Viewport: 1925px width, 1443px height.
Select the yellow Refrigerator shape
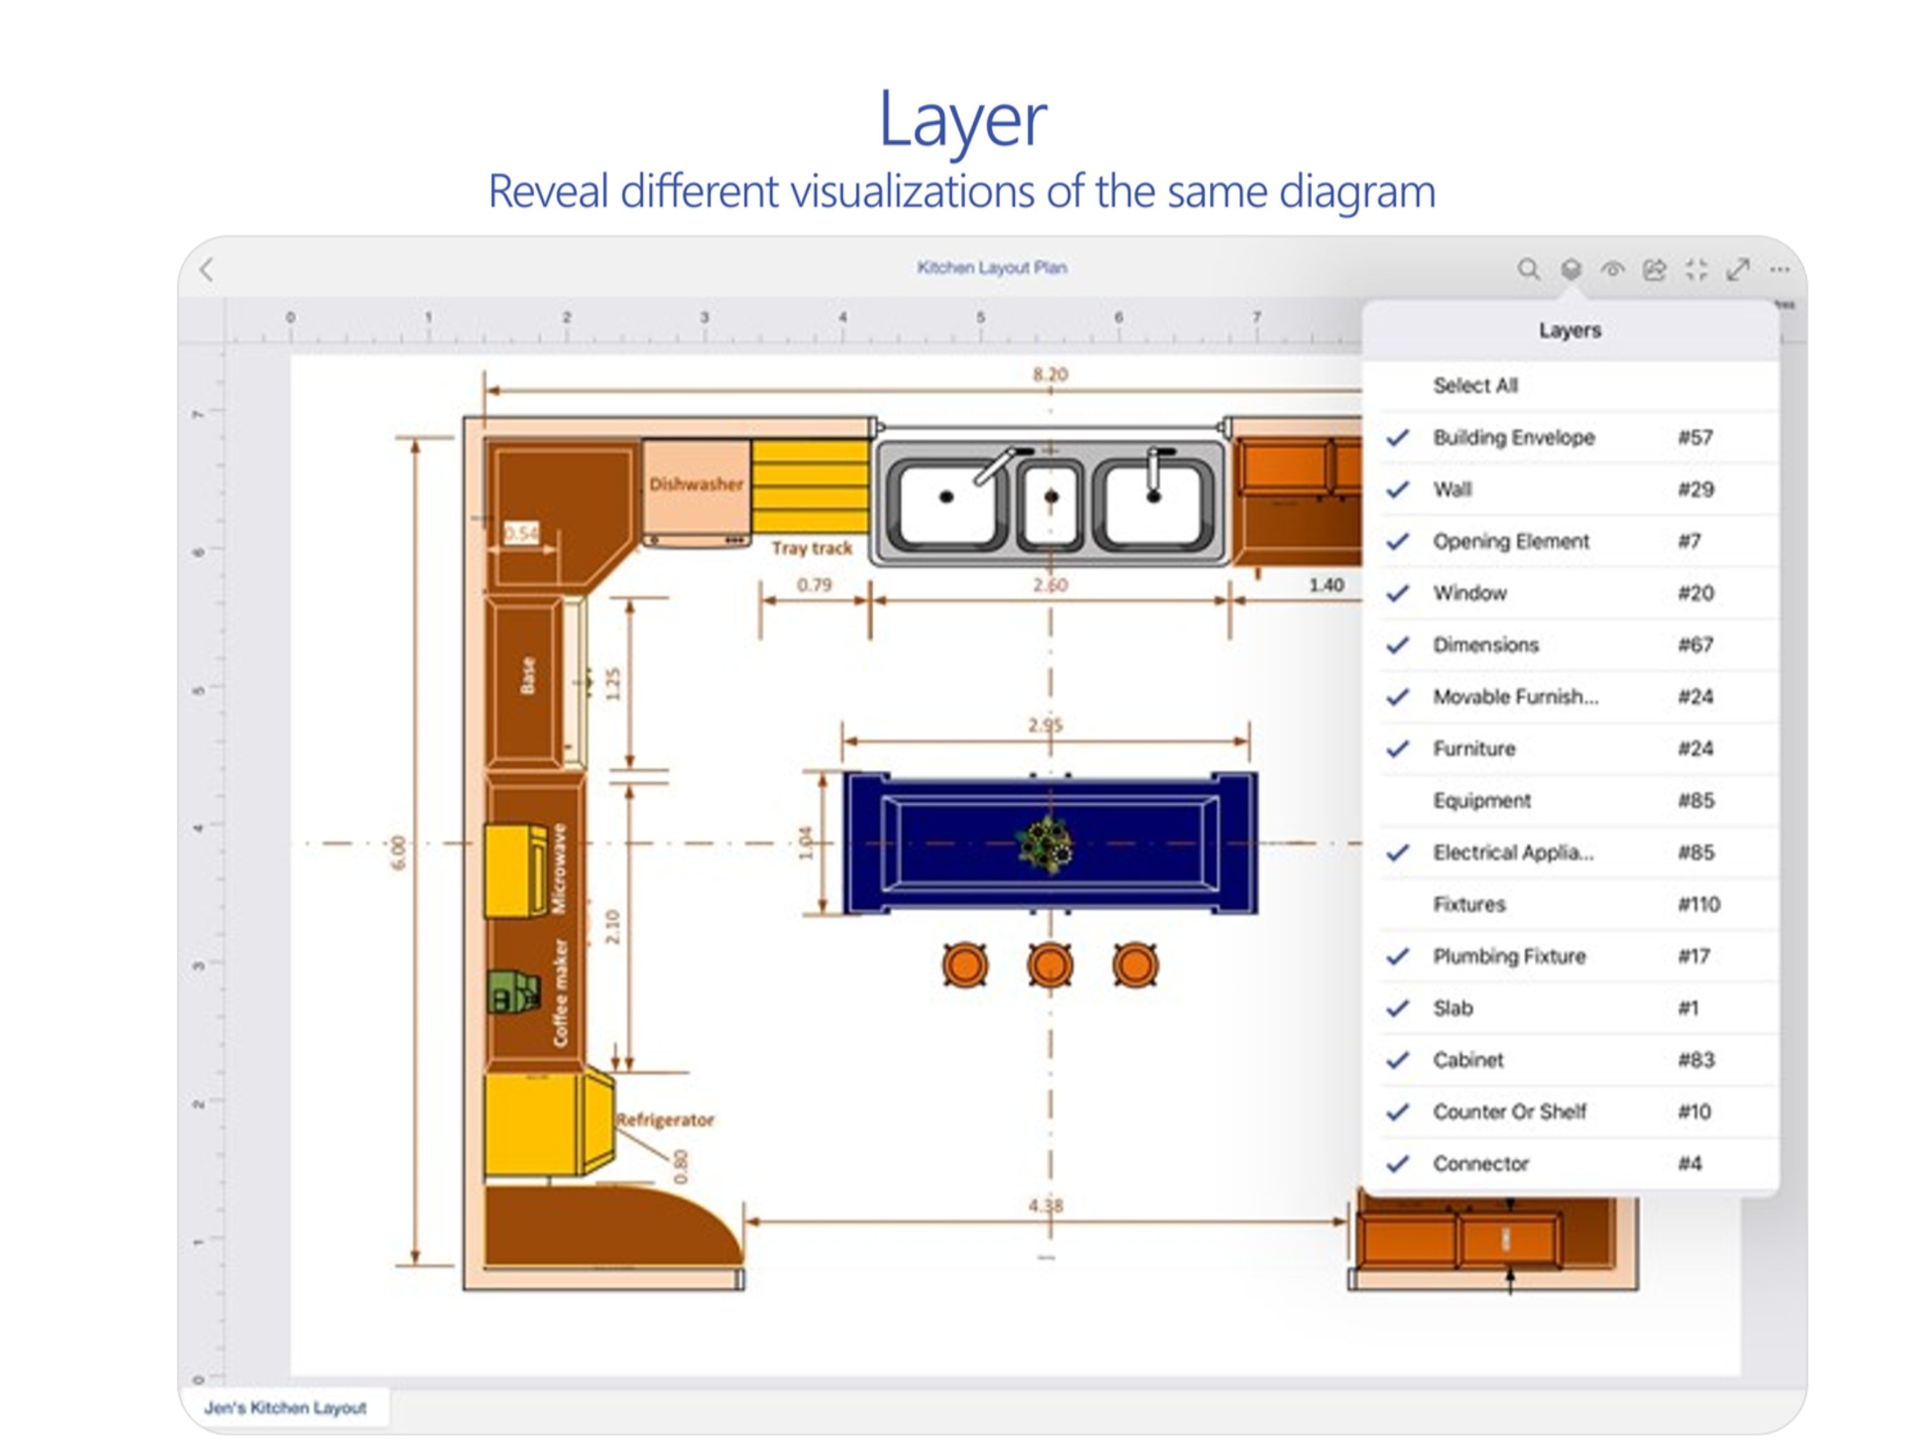click(531, 1125)
